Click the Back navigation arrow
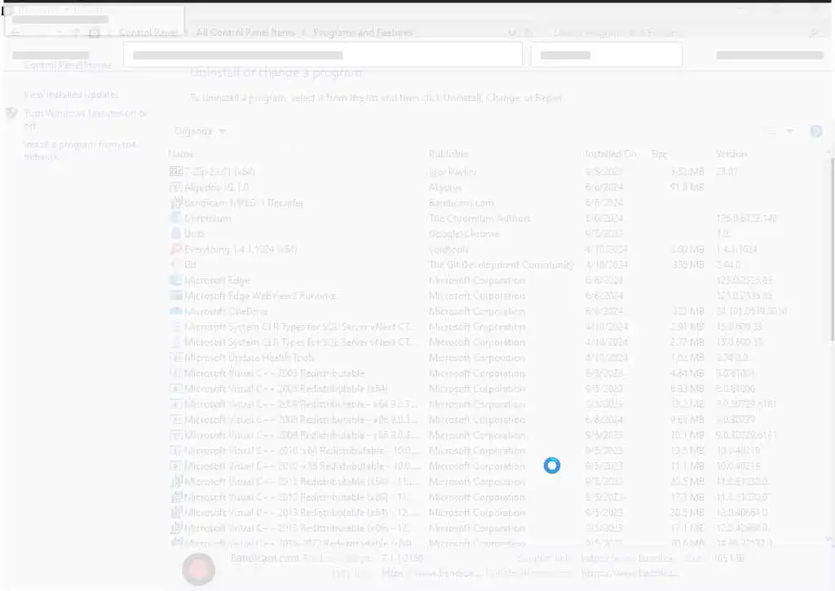Screen dimensions: 835x591 coord(15,33)
